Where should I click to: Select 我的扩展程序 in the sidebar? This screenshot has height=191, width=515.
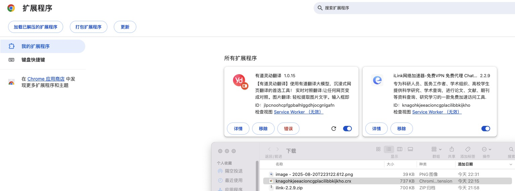click(x=43, y=46)
